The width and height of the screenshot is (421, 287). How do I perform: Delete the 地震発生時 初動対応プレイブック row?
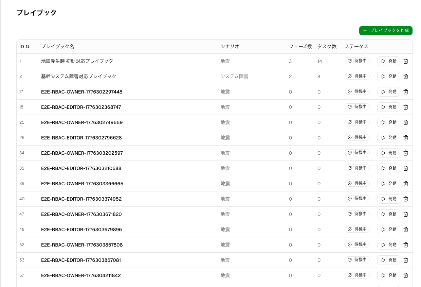[406, 61]
